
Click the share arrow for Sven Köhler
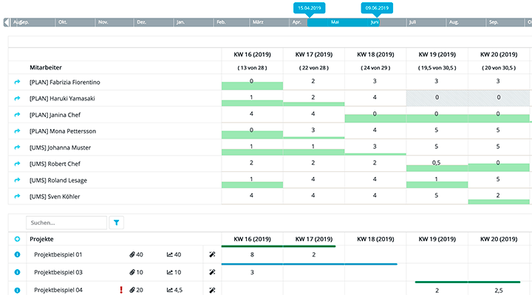(17, 196)
